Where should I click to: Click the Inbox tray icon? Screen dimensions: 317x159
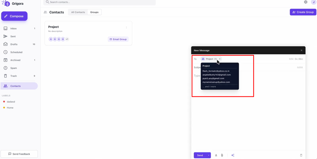(6, 29)
